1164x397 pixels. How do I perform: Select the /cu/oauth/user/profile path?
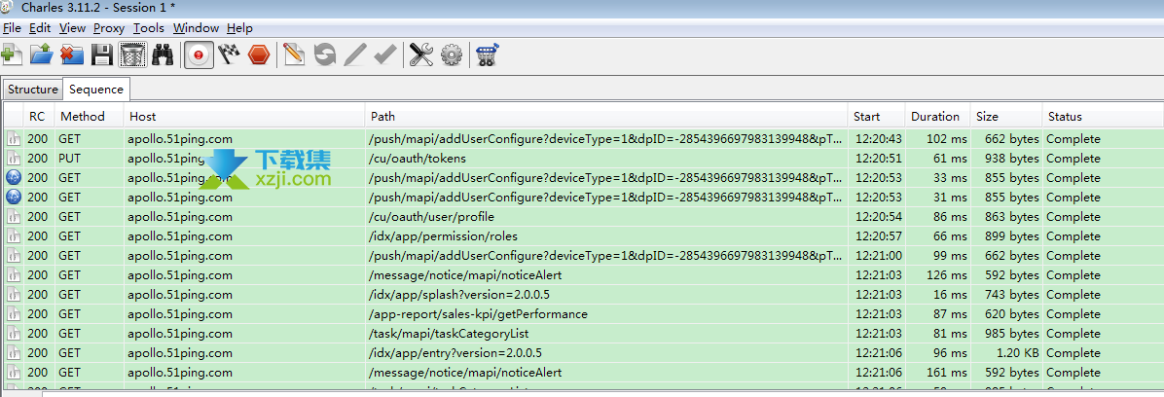point(431,217)
